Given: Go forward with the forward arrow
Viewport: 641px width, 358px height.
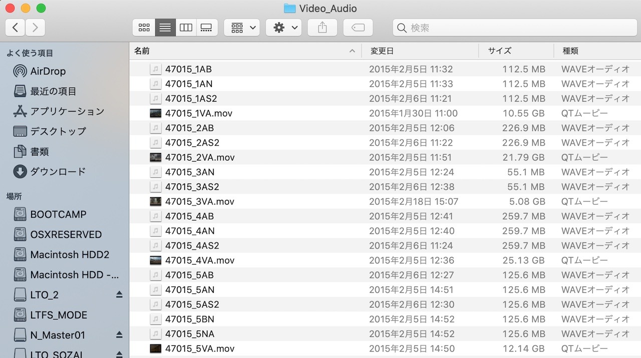Looking at the screenshot, I should [35, 28].
